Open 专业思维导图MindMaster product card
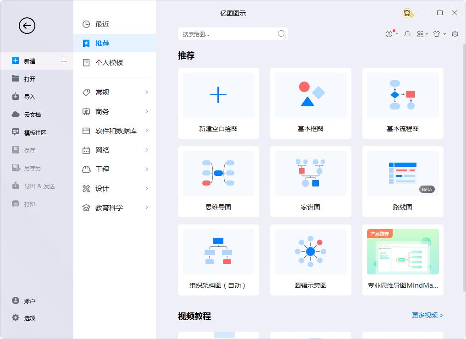 [x=403, y=260]
